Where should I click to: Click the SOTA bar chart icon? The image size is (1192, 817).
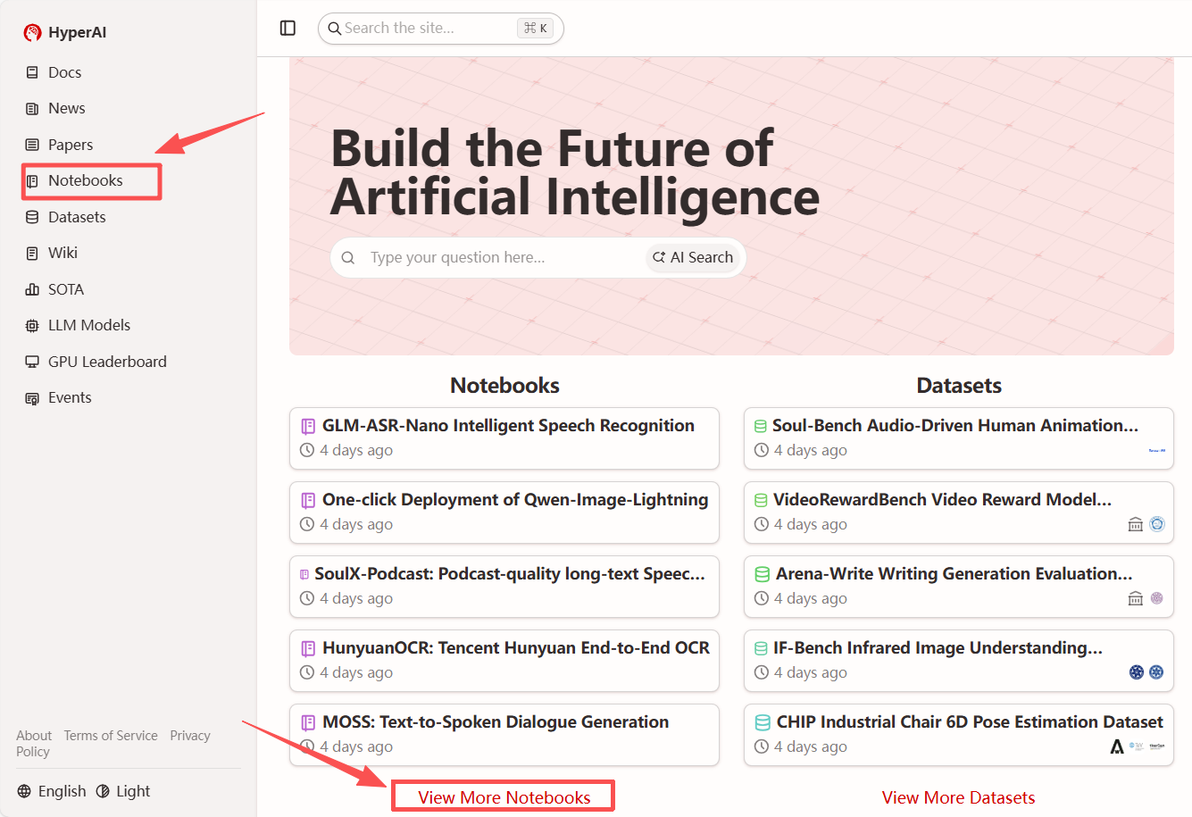pos(32,289)
